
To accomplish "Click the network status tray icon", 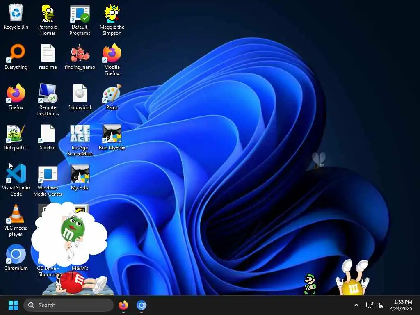I will (x=370, y=305).
